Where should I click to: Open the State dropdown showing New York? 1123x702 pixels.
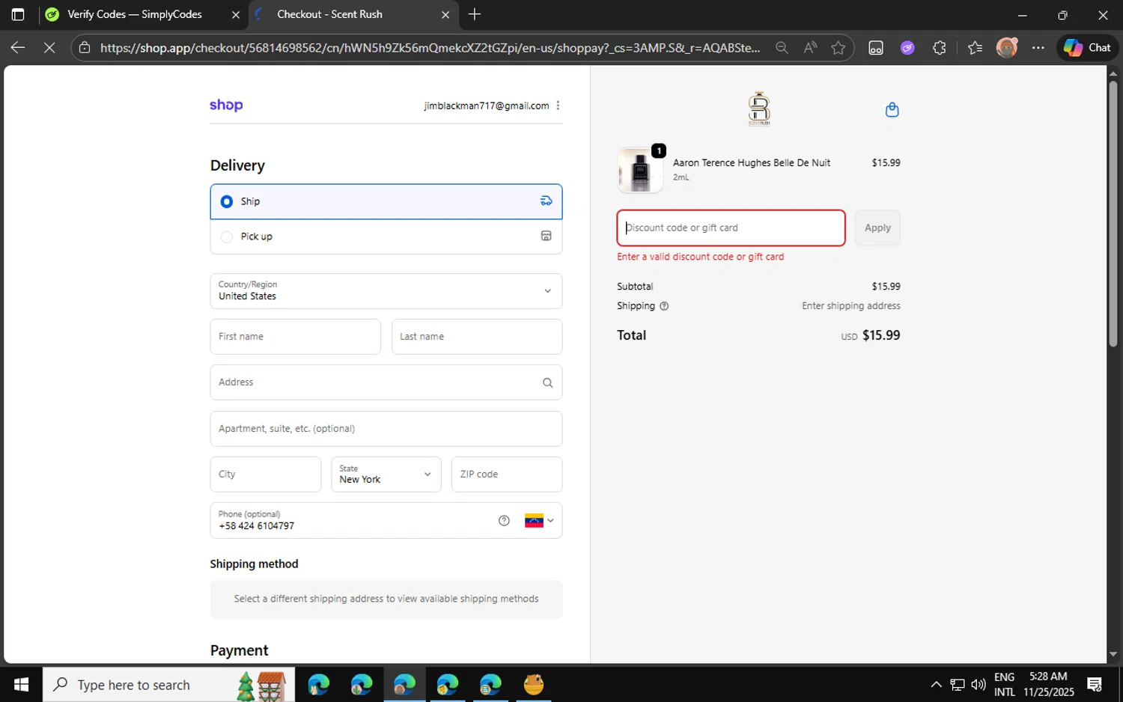click(386, 474)
